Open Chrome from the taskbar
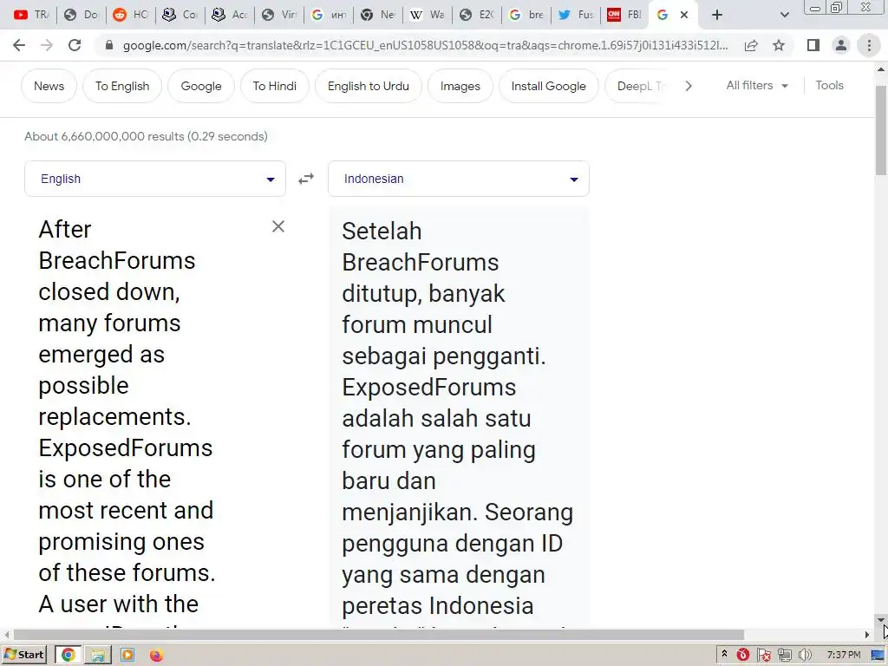The image size is (888, 666). click(x=68, y=655)
